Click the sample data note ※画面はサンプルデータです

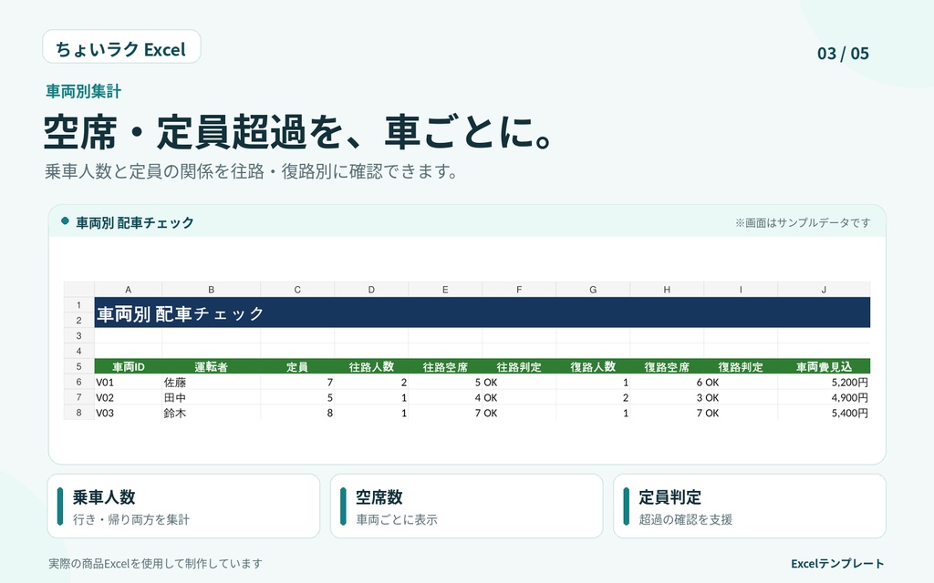[803, 222]
